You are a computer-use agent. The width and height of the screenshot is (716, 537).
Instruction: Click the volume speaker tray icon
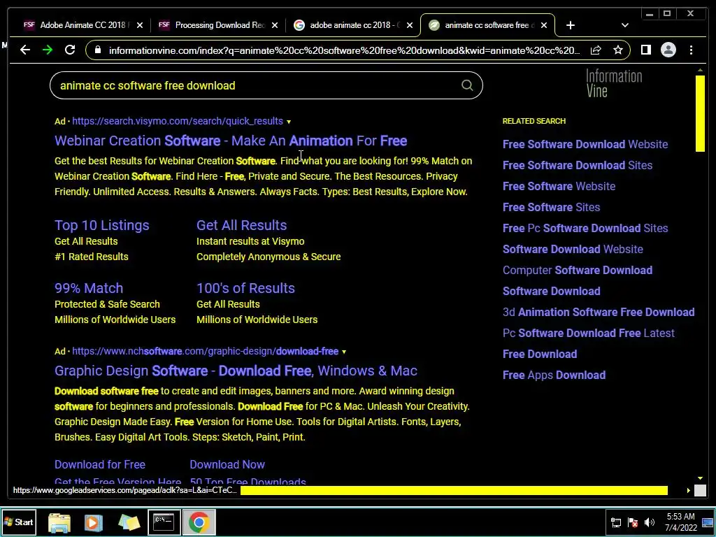click(650, 522)
